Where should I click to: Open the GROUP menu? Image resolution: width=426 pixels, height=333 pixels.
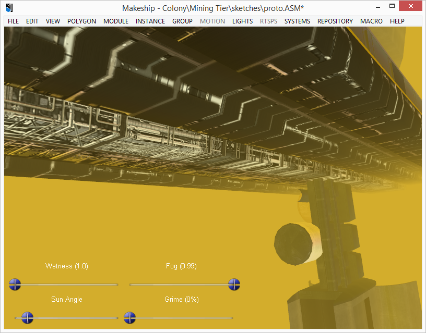(x=182, y=21)
